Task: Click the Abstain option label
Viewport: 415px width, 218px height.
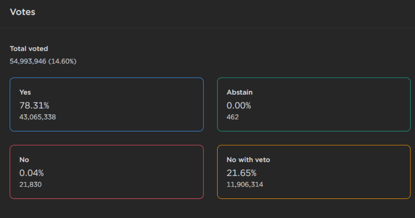Action: point(239,92)
